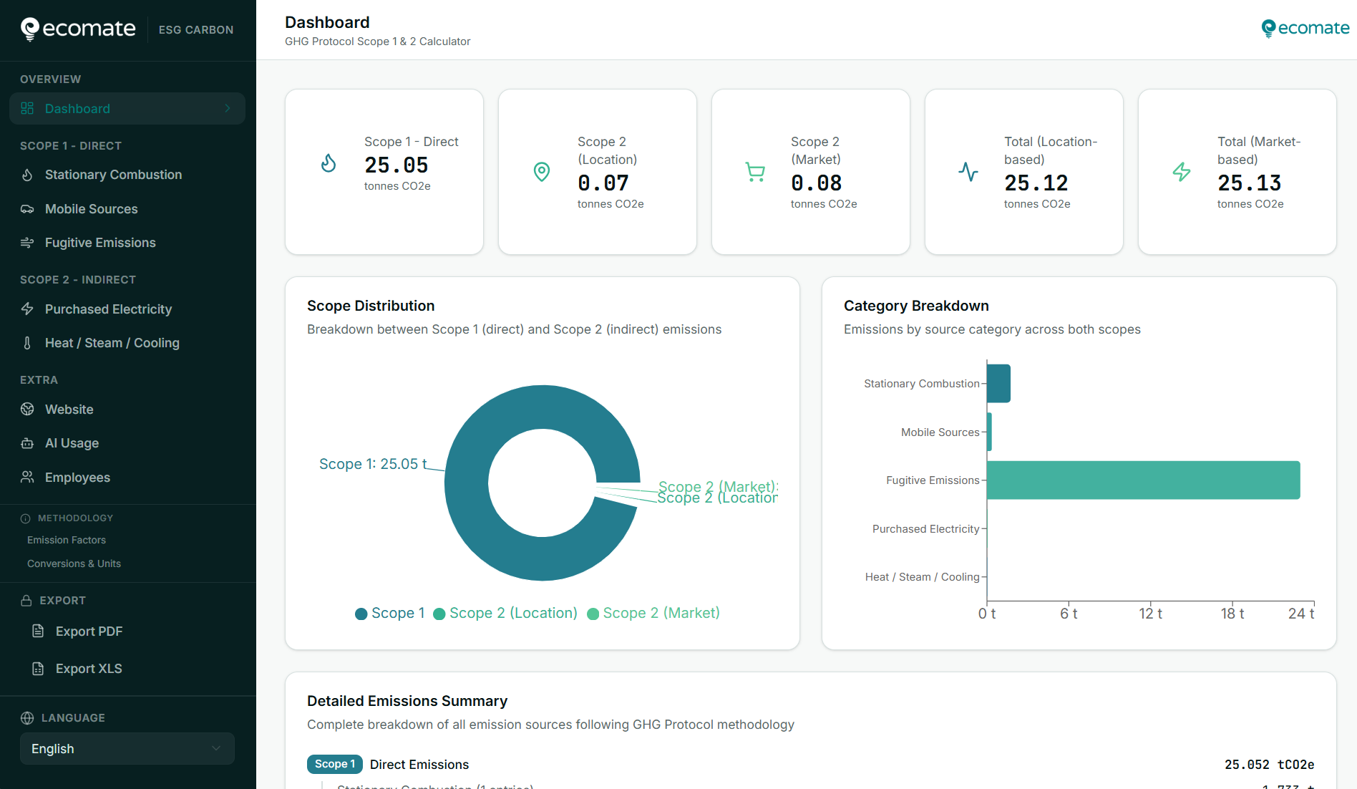Screen dimensions: 1357x789
Task: Toggle Scope 1 in the donut chart legend
Action: (389, 613)
